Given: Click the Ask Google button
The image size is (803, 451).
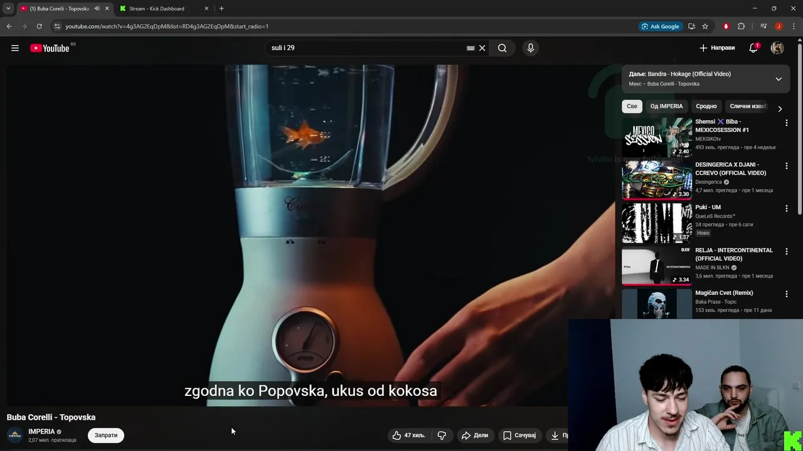Looking at the screenshot, I should (x=661, y=26).
